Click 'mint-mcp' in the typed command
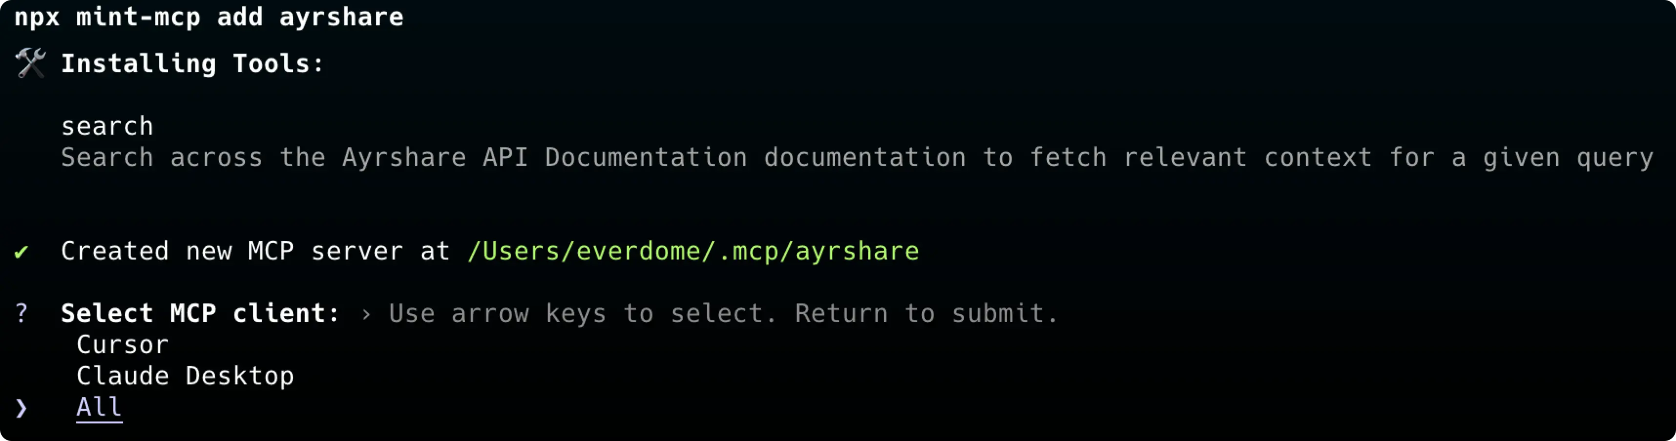This screenshot has height=441, width=1676. pos(138,17)
